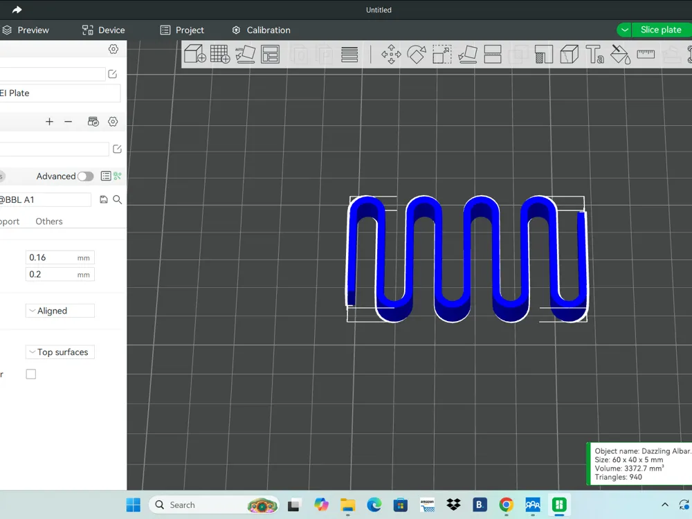Click the 0.16 mm value field
Viewport: 692px width, 519px height.
pos(60,257)
